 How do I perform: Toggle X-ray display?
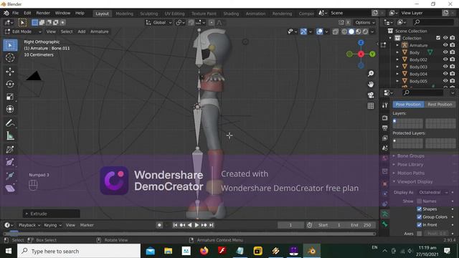click(x=336, y=32)
